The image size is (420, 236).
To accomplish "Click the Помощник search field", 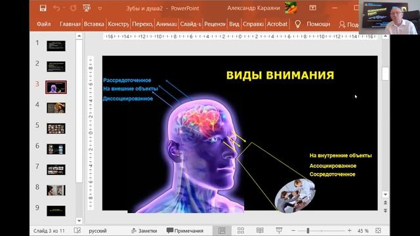I will 318,24.
